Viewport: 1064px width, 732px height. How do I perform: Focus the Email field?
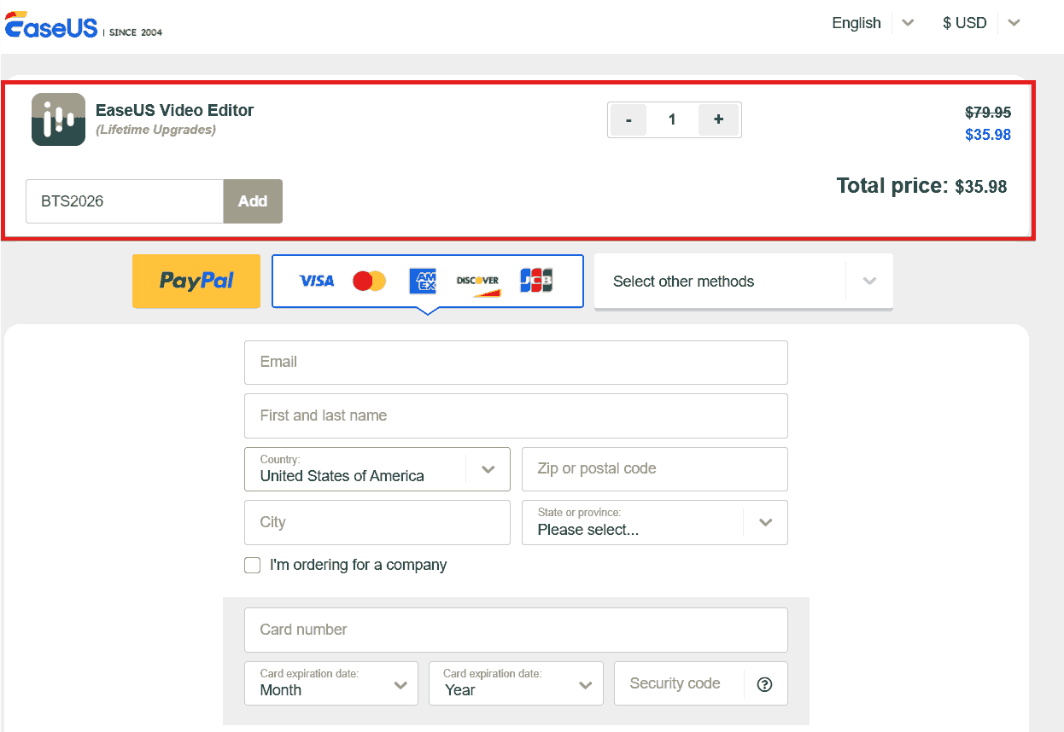click(516, 363)
